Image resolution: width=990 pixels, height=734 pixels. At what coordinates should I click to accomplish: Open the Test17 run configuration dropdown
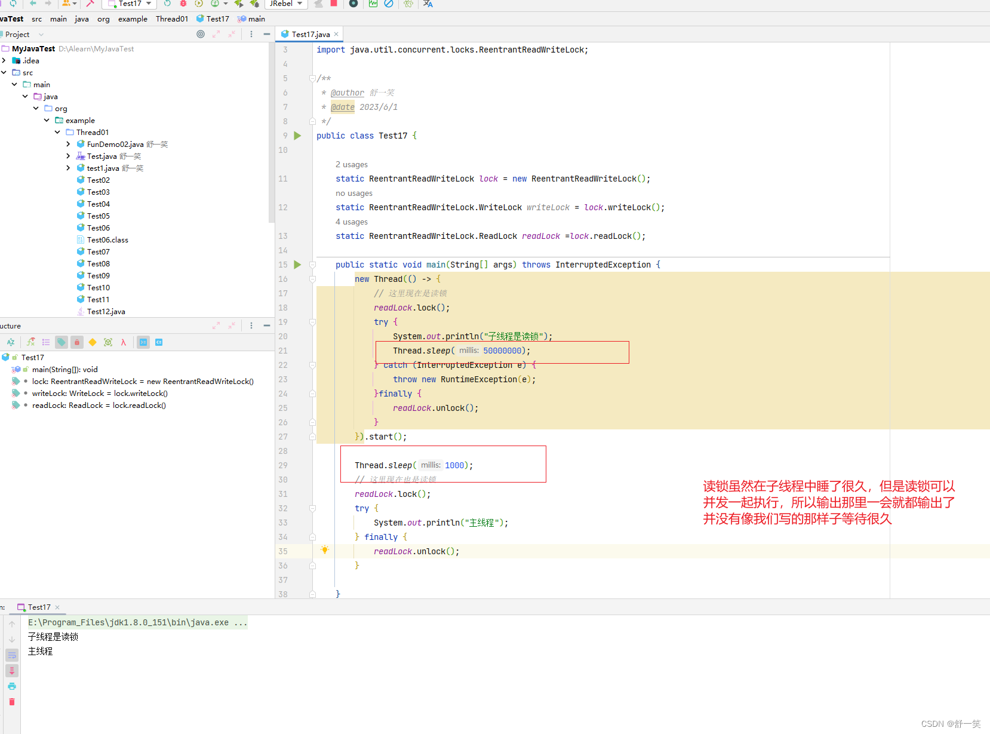(x=130, y=4)
